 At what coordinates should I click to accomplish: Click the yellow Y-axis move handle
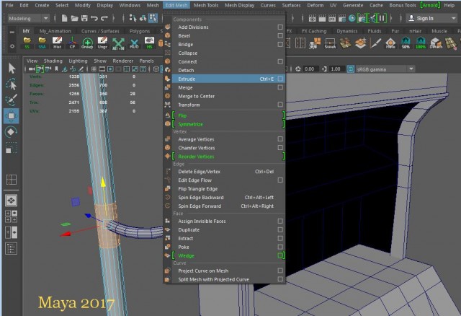(103, 182)
